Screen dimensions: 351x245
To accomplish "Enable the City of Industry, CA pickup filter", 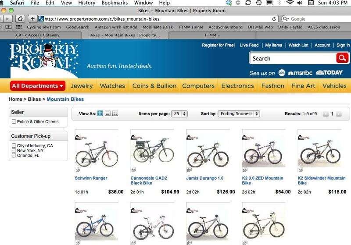I will [x=14, y=146].
